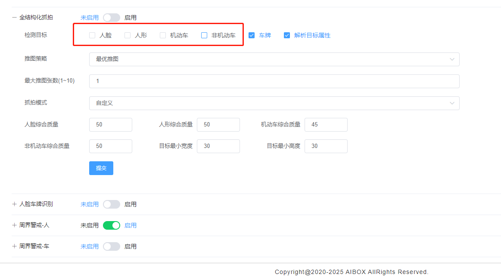Check the 人形 detection checkbox

pyautogui.click(x=127, y=35)
